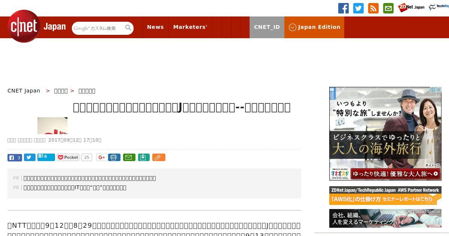Open the RSS feed icon

tap(373, 8)
